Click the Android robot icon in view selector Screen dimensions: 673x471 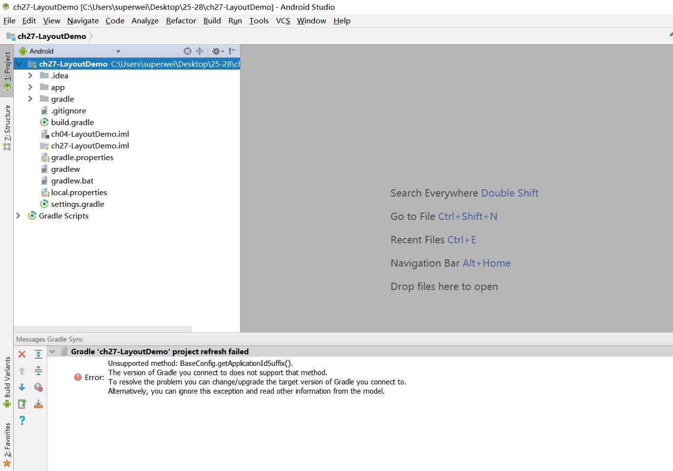pos(23,51)
